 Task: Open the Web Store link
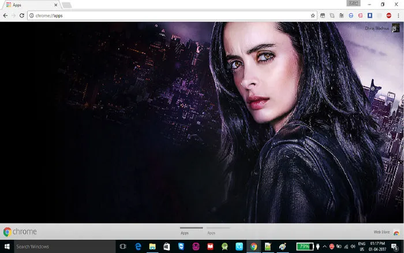pyautogui.click(x=381, y=232)
